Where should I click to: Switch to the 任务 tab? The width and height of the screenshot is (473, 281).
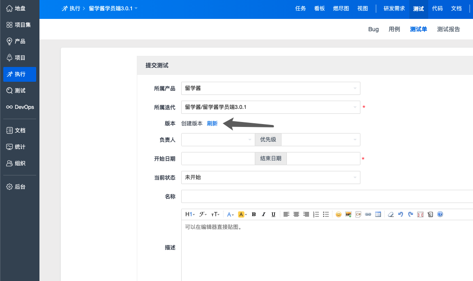tap(300, 9)
